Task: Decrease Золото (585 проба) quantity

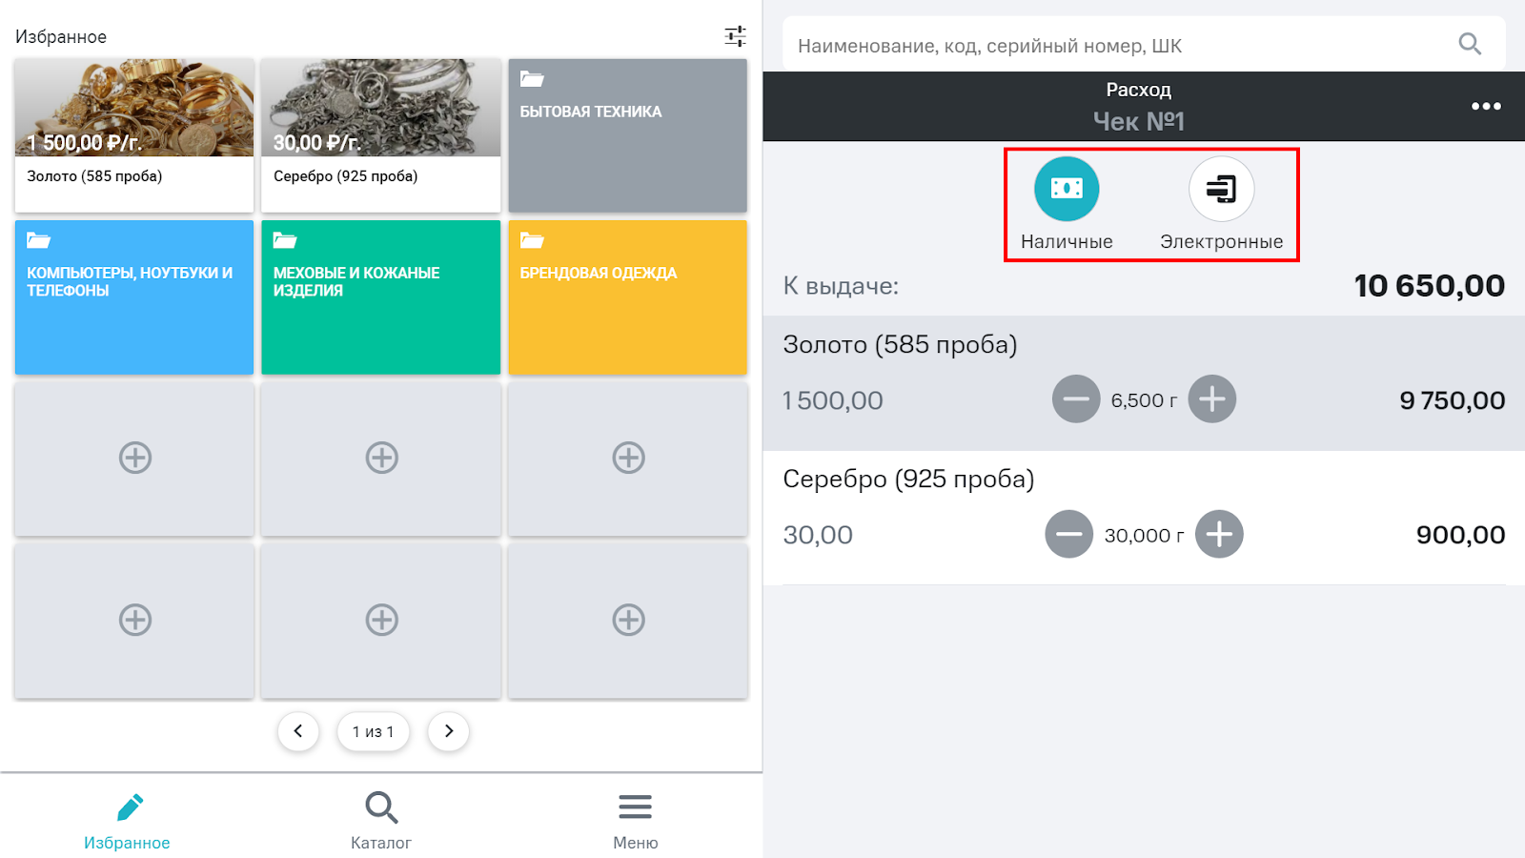Action: pos(1076,399)
